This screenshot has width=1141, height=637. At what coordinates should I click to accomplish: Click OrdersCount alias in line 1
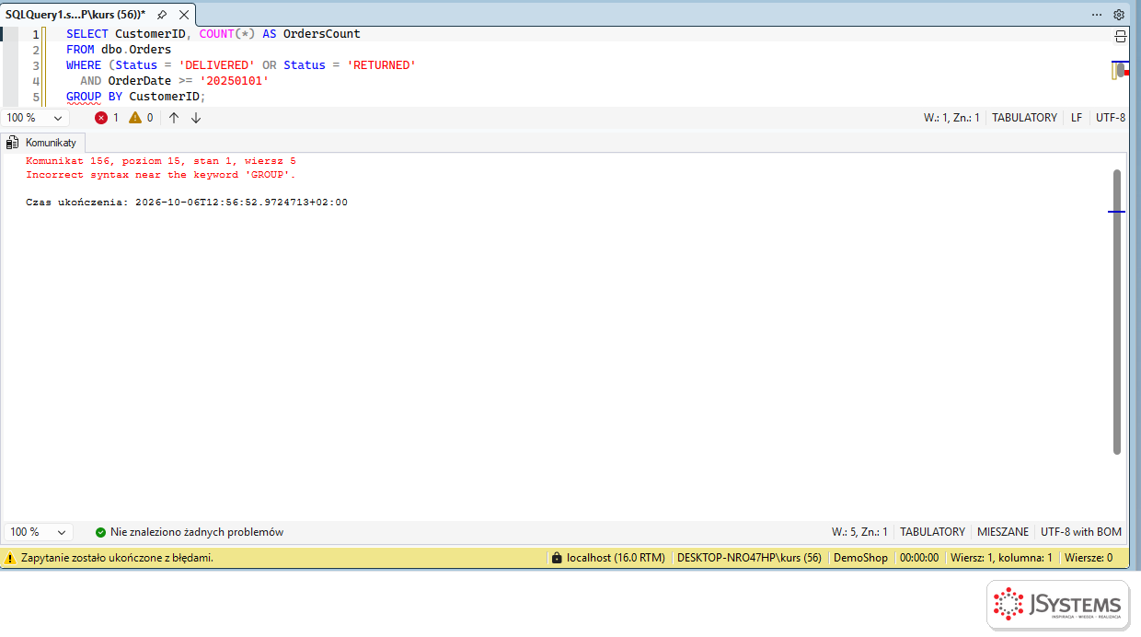pos(322,34)
